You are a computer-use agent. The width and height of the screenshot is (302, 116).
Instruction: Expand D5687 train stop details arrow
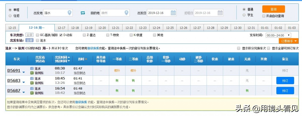click(24, 92)
